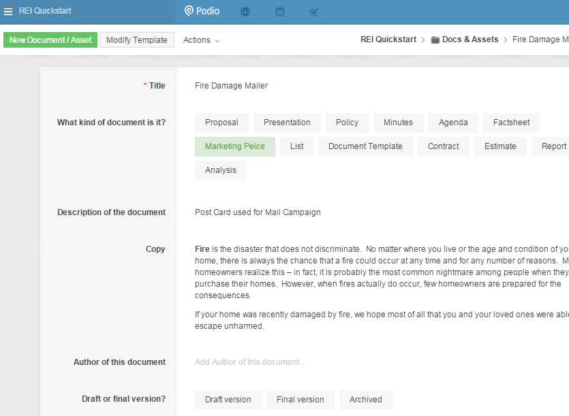569x416 pixels.
Task: Select the Marketing Peice document type
Action: (234, 146)
